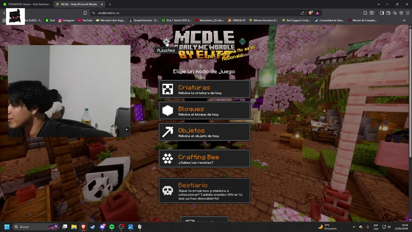Open Steam from the taskbar
The image size is (412, 232).
(93, 227)
